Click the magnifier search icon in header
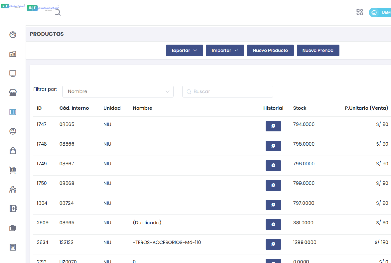The height and width of the screenshot is (263, 391). coord(58,13)
